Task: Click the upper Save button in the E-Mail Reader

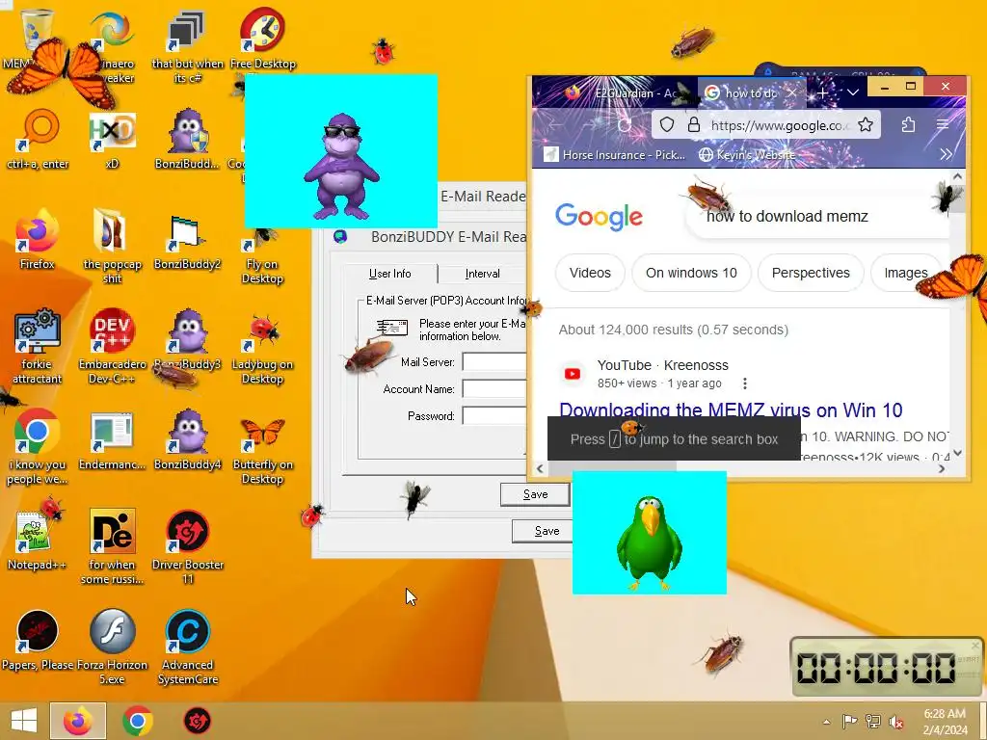Action: coord(535,494)
